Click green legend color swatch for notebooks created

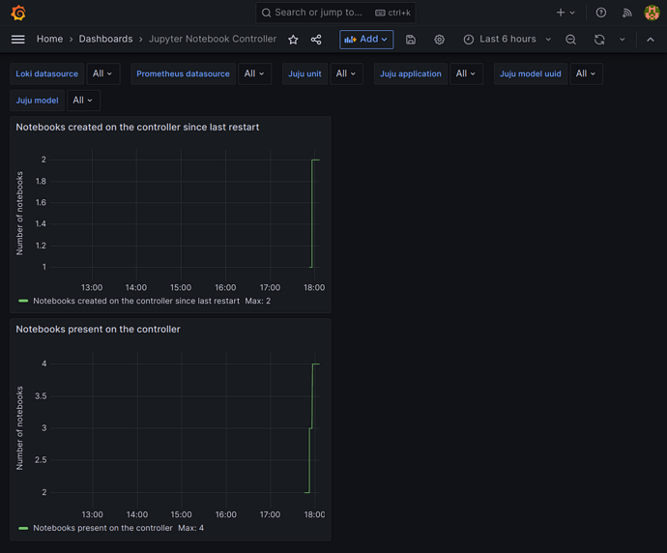click(x=23, y=301)
